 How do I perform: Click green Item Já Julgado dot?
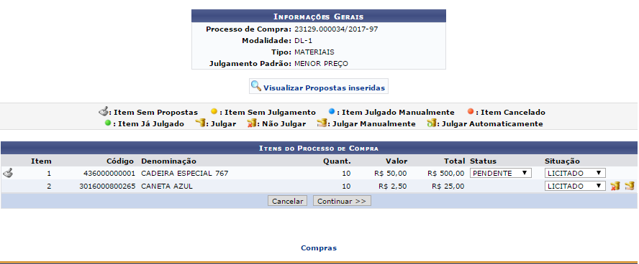[x=108, y=123]
